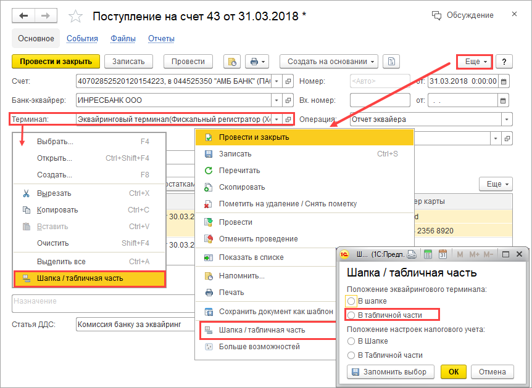This screenshot has height=388, width=532.
Task: Click the help question mark button
Action: [504, 62]
